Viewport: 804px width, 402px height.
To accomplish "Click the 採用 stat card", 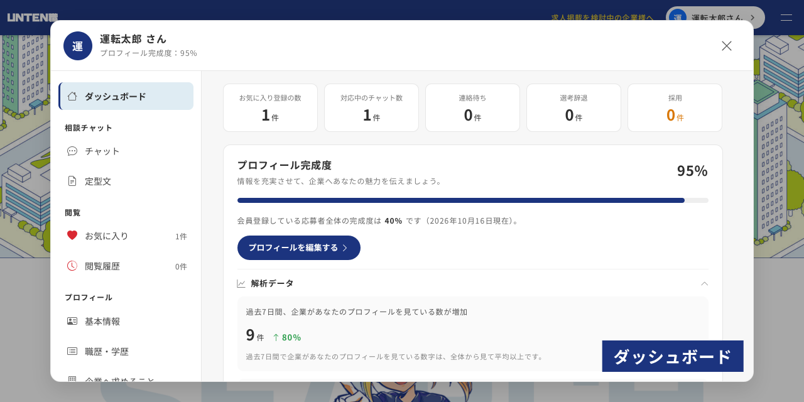I will [x=675, y=107].
